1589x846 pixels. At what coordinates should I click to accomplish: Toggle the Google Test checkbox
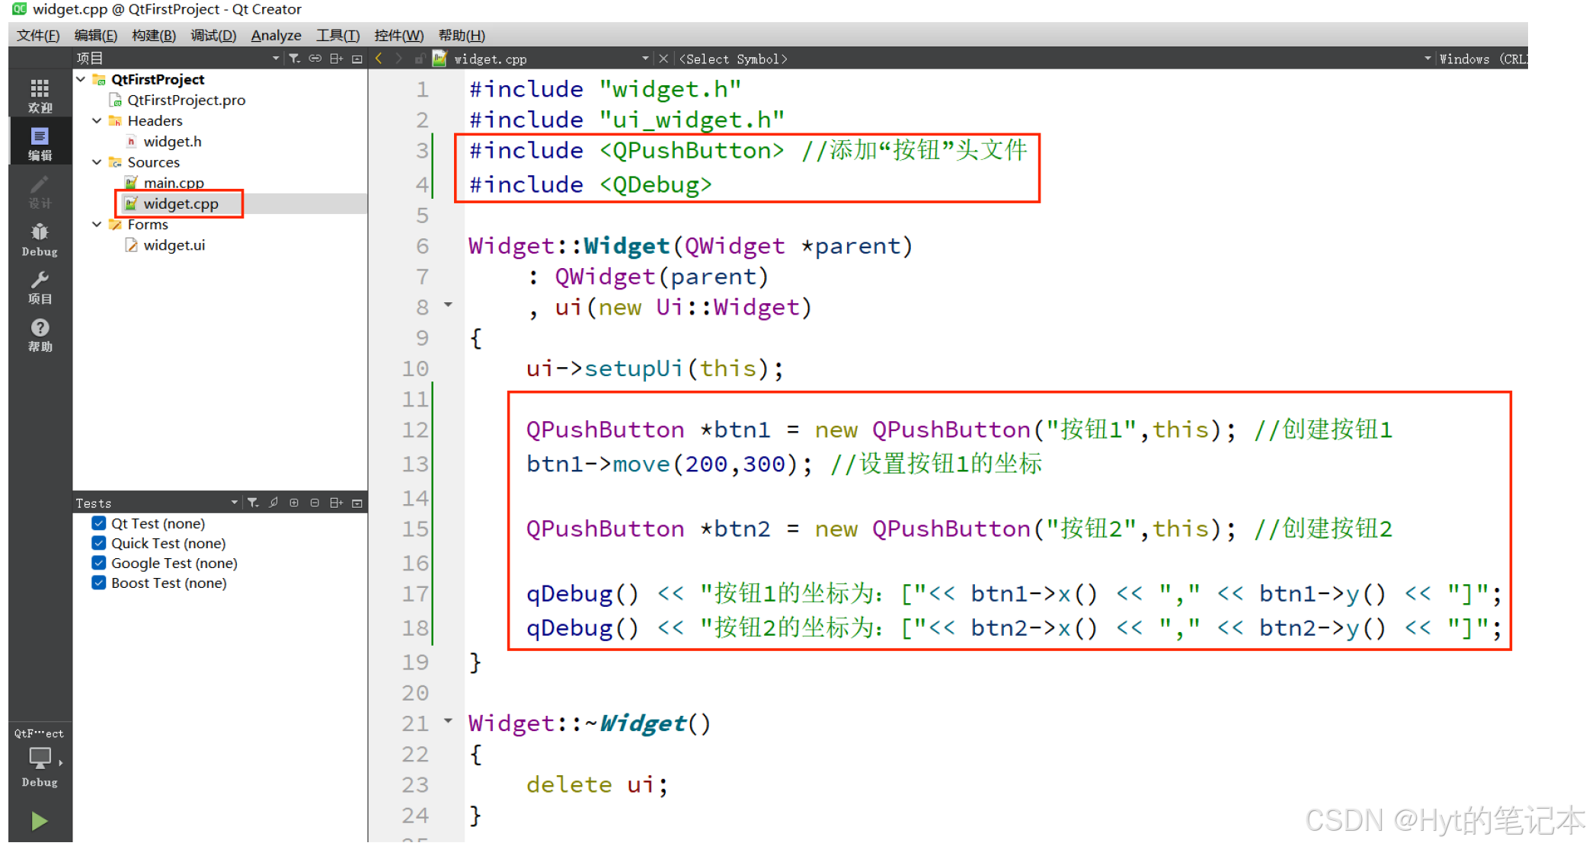tap(99, 563)
